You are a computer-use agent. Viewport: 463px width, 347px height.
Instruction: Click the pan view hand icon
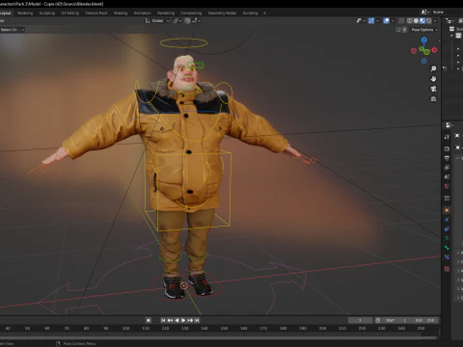433,79
